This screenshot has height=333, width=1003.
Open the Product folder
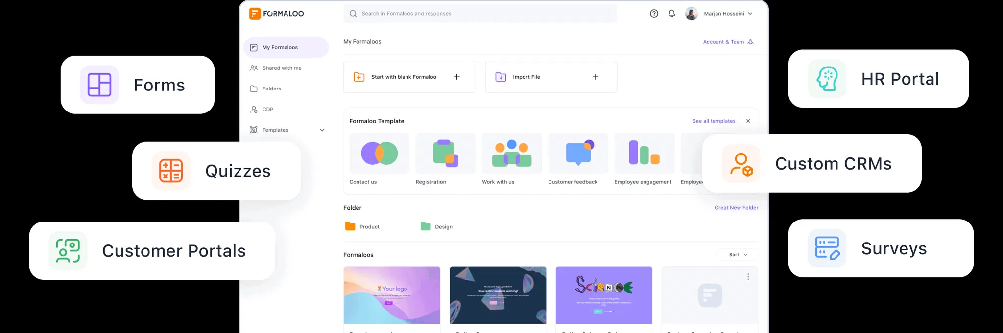point(363,227)
